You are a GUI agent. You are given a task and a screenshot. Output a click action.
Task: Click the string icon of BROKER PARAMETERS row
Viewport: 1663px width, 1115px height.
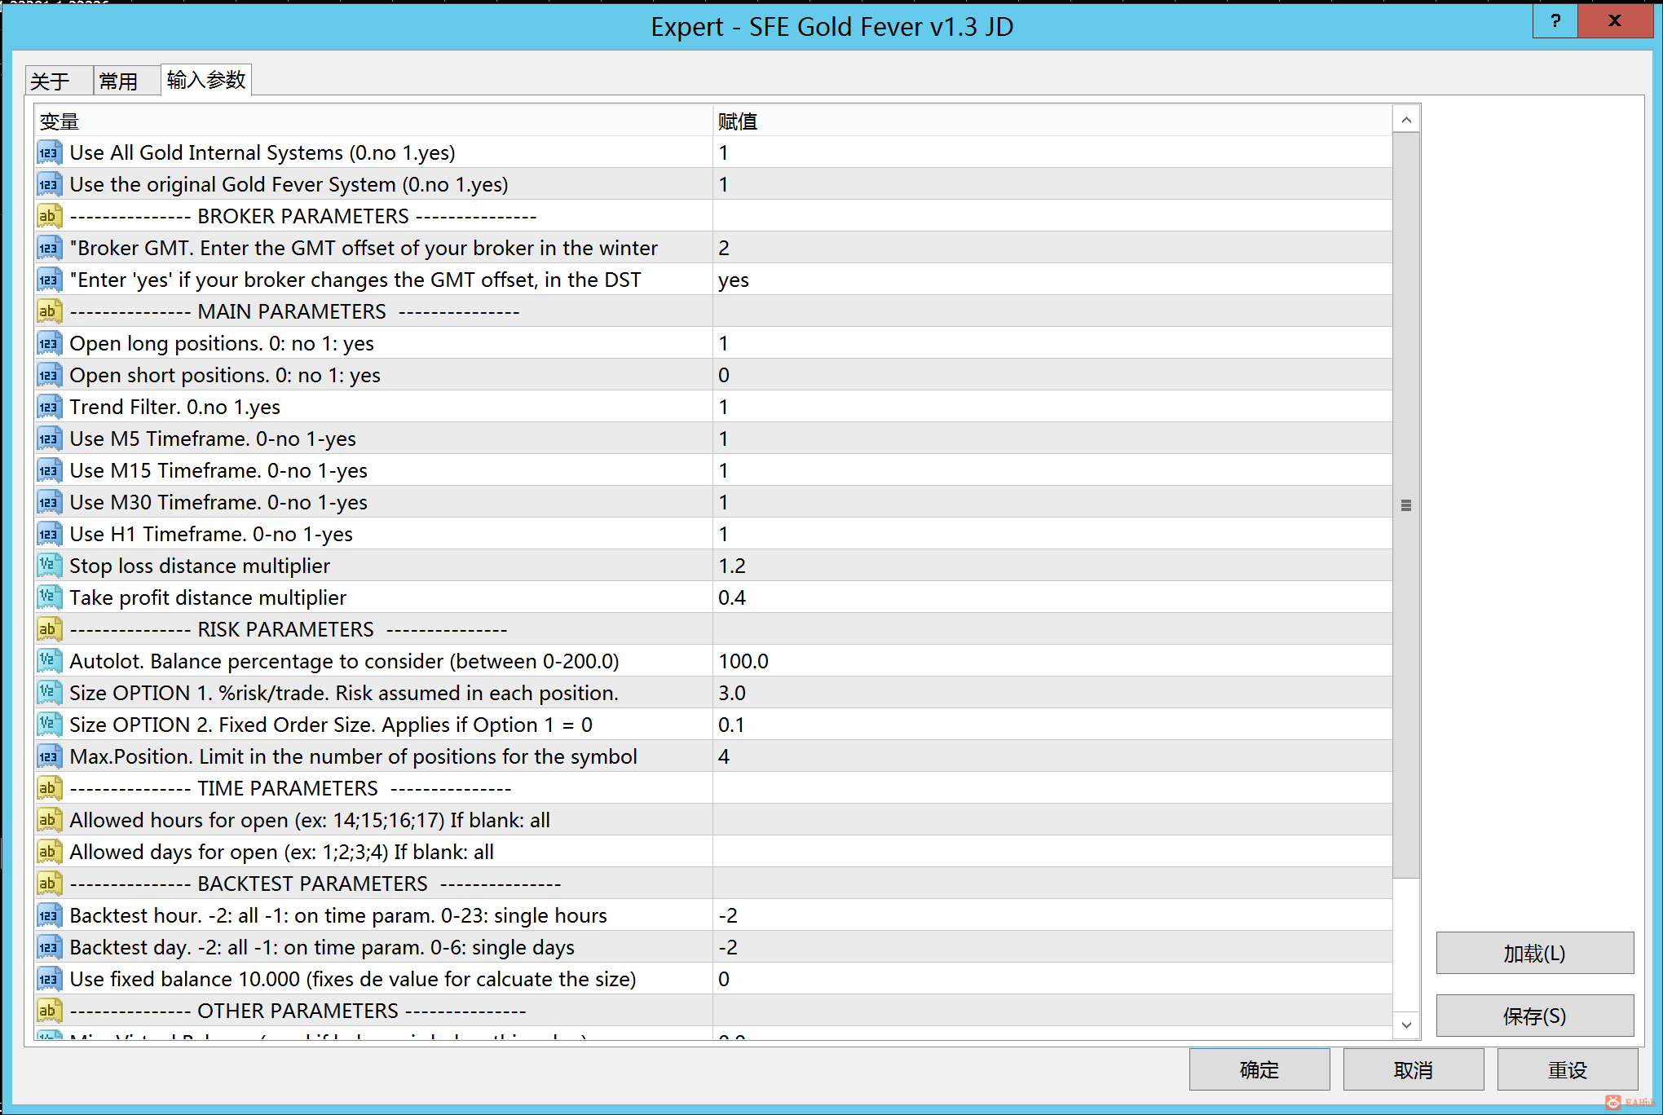pos(49,216)
